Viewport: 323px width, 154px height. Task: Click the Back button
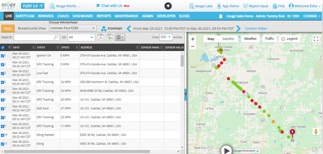coord(8,28)
